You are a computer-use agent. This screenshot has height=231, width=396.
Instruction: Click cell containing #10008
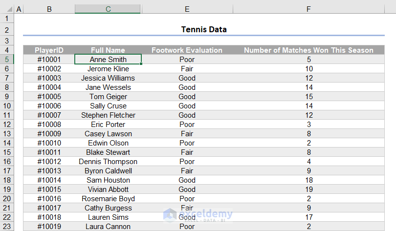(x=49, y=125)
